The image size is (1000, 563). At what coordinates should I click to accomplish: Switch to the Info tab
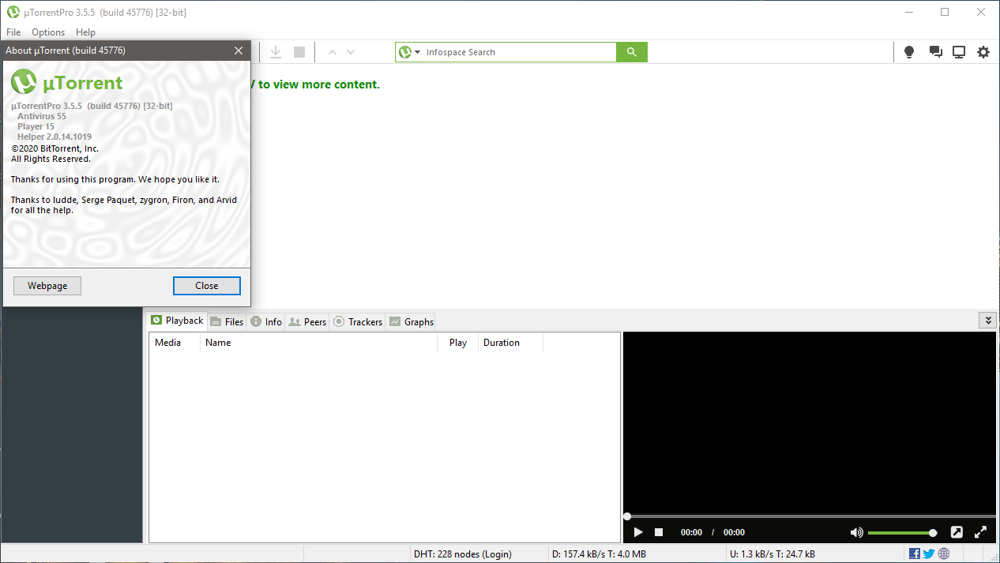click(x=265, y=322)
